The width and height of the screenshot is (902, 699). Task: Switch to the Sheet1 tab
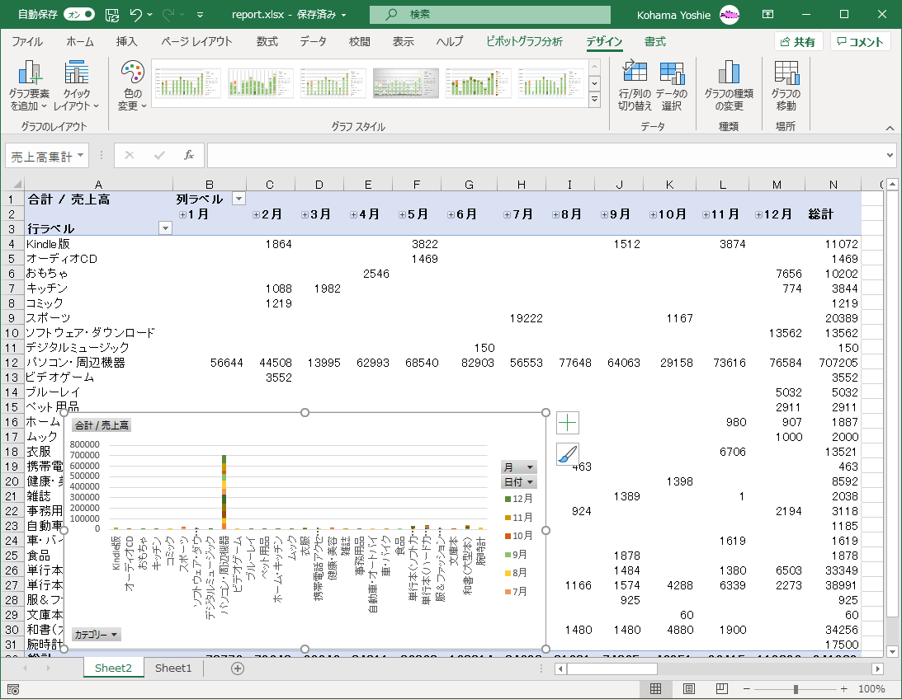coord(173,669)
